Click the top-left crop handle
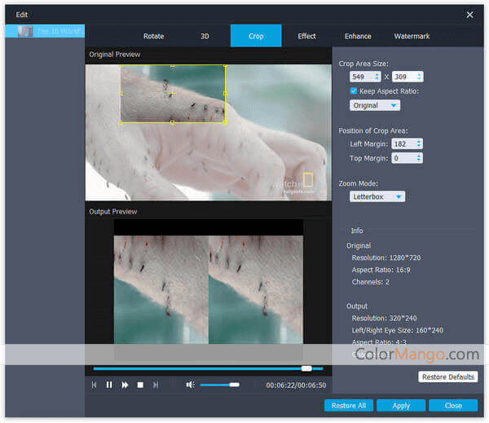The width and height of the screenshot is (489, 423). pos(121,65)
